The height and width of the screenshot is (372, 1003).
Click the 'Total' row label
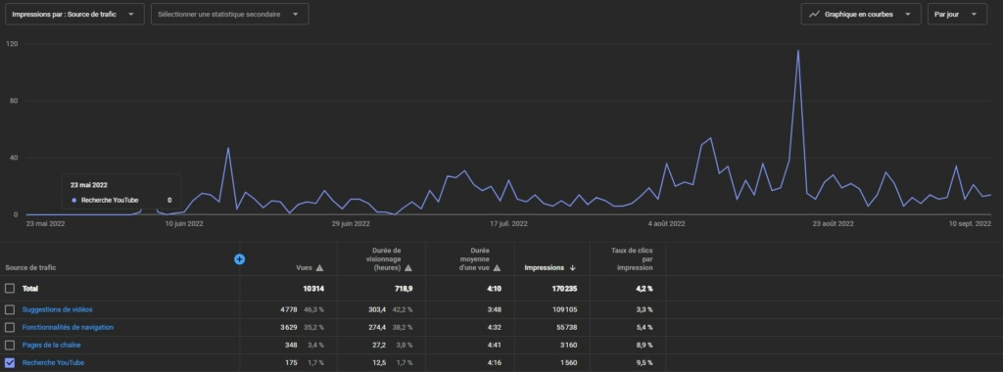tap(30, 289)
